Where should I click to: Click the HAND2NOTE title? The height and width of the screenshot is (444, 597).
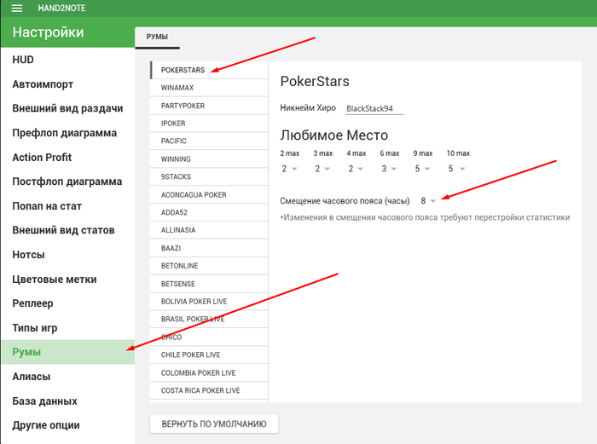(61, 8)
